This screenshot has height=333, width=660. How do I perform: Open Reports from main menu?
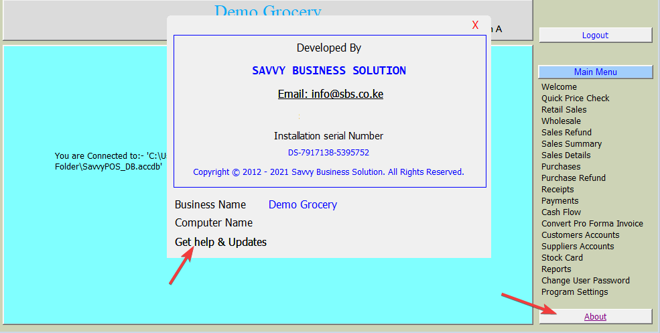coord(556,269)
